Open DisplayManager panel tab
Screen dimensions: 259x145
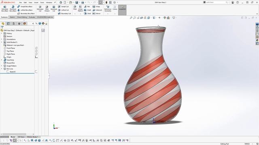25,24
